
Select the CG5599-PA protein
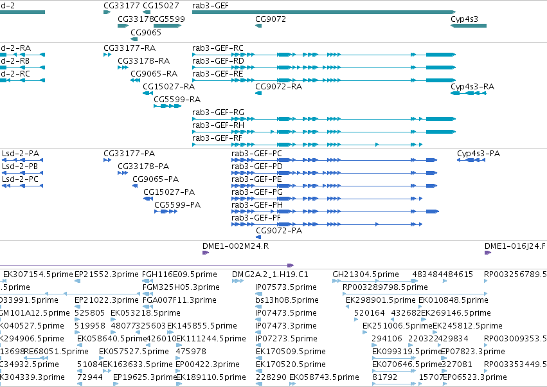pyautogui.click(x=166, y=212)
